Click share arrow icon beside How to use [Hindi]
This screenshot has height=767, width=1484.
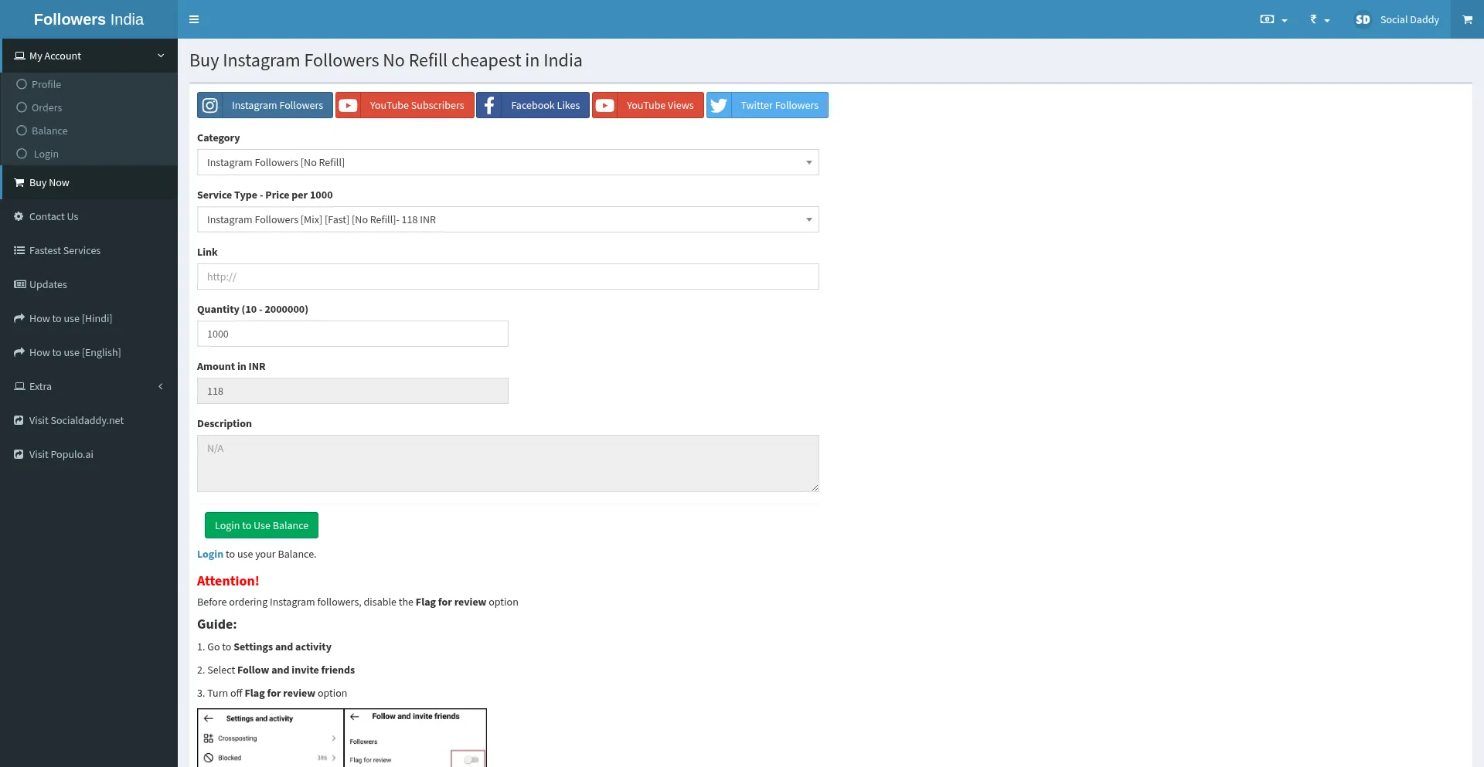(19, 318)
